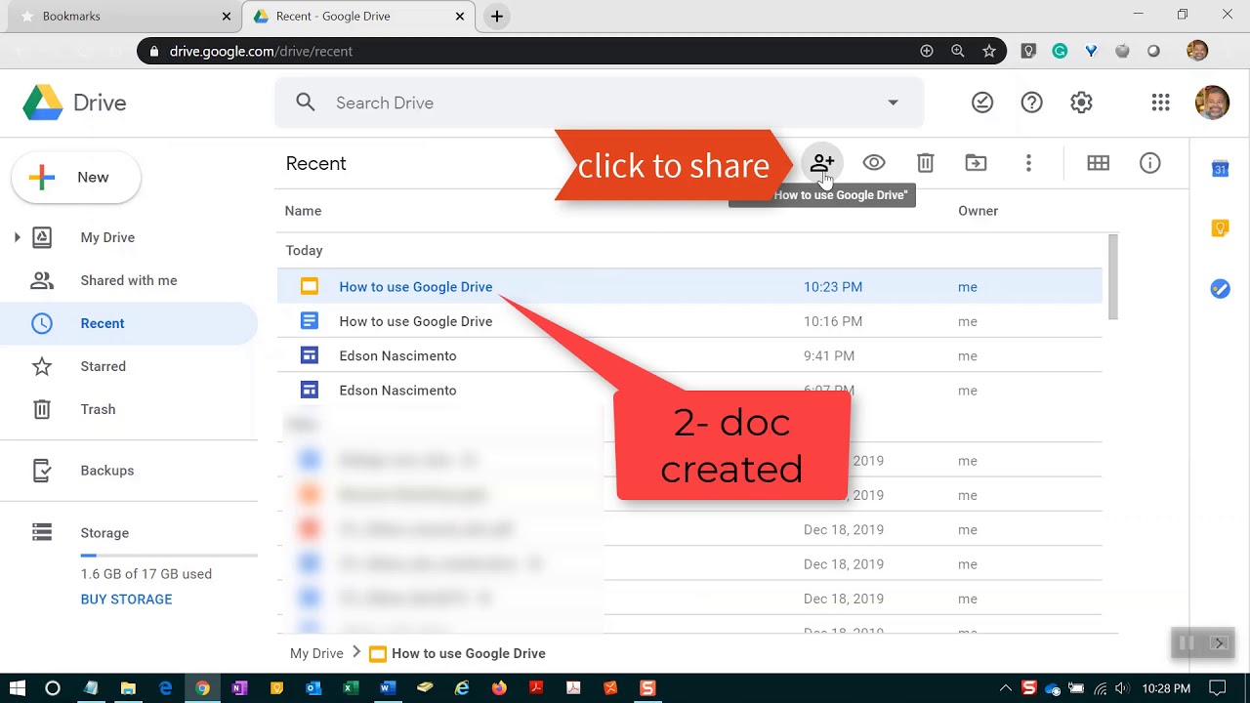The height and width of the screenshot is (703, 1250).
Task: Open the Windows Start menu
Action: point(17,688)
